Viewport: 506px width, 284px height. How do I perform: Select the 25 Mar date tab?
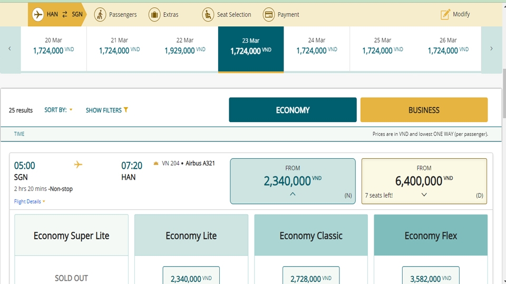click(383, 46)
